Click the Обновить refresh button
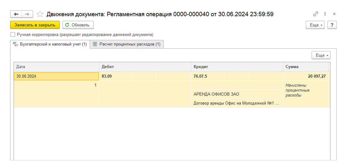This screenshot has height=168, width=349. [78, 25]
